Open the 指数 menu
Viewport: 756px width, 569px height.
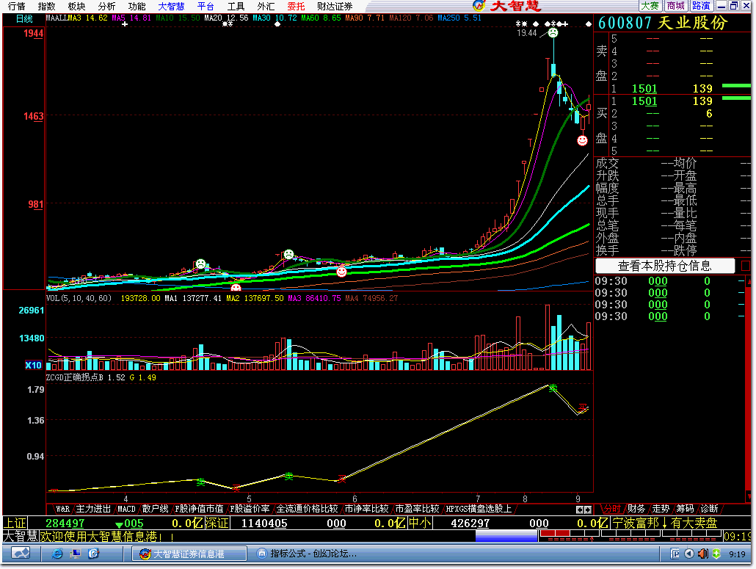47,7
